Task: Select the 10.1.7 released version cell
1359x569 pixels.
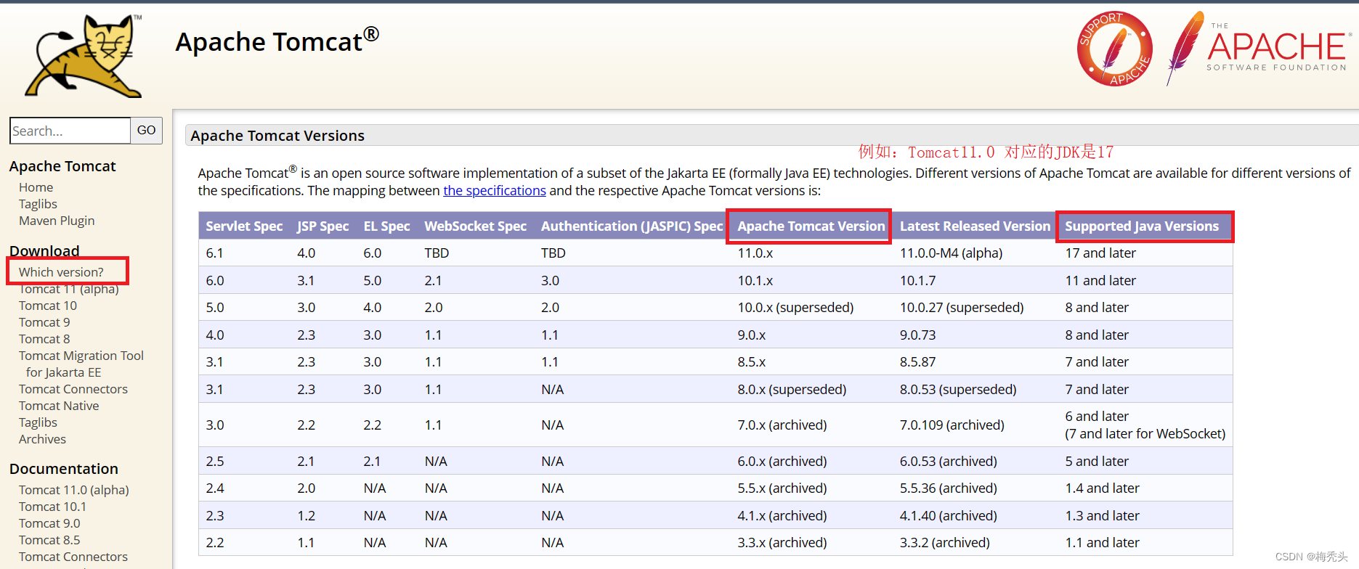Action: point(918,281)
